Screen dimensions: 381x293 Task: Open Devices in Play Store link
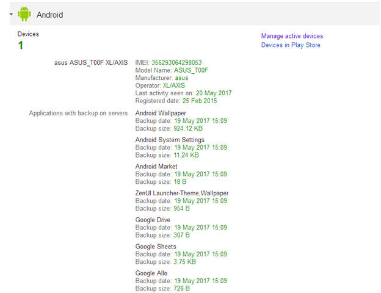tap(291, 45)
